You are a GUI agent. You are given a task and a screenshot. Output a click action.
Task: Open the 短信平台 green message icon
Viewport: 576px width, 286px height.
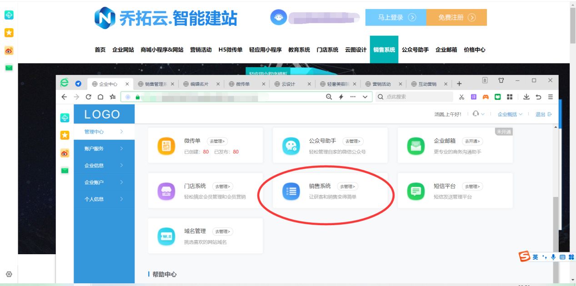tap(416, 191)
